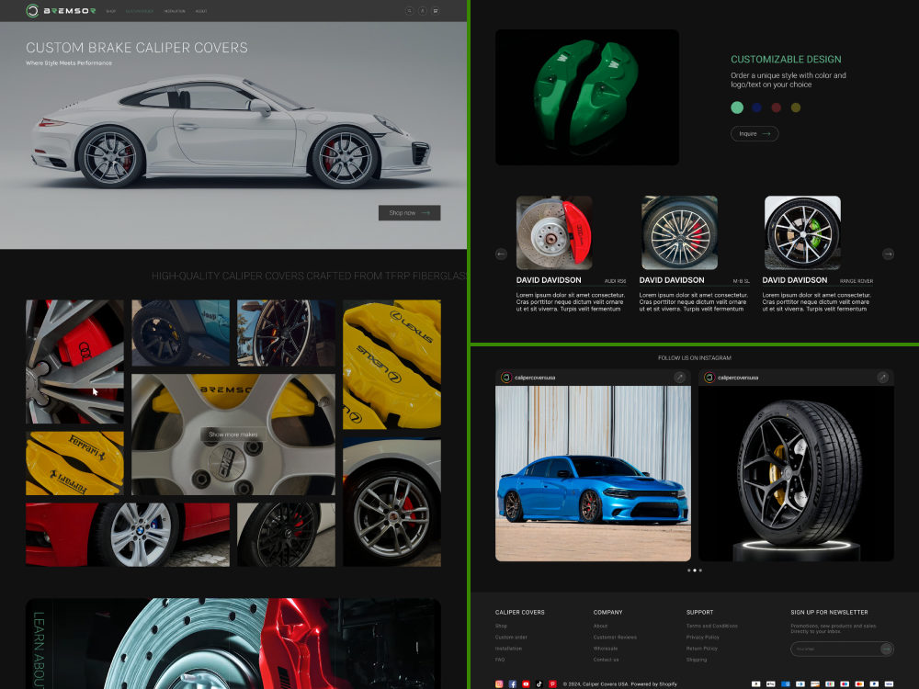Open the footer Shop link
This screenshot has width=919, height=689.
click(x=501, y=626)
